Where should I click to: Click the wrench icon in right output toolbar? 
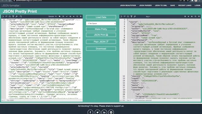[x=135, y=16]
